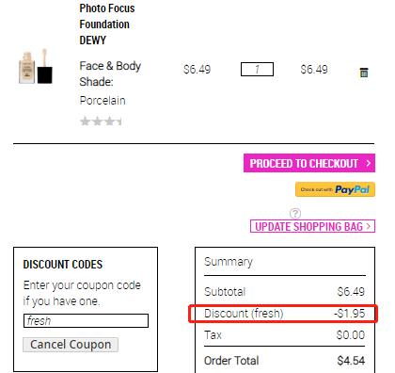Image resolution: width=395 pixels, height=373 pixels.
Task: Check out with the PayPal button
Action: [x=335, y=189]
